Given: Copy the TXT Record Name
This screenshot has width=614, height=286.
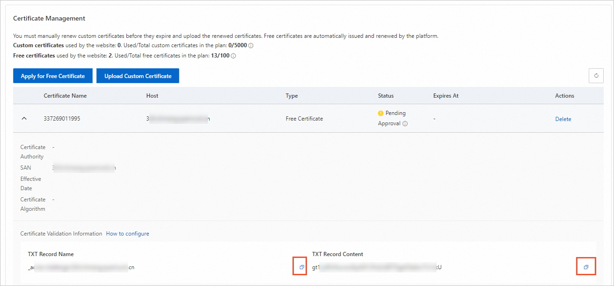Looking at the screenshot, I should 300,266.
